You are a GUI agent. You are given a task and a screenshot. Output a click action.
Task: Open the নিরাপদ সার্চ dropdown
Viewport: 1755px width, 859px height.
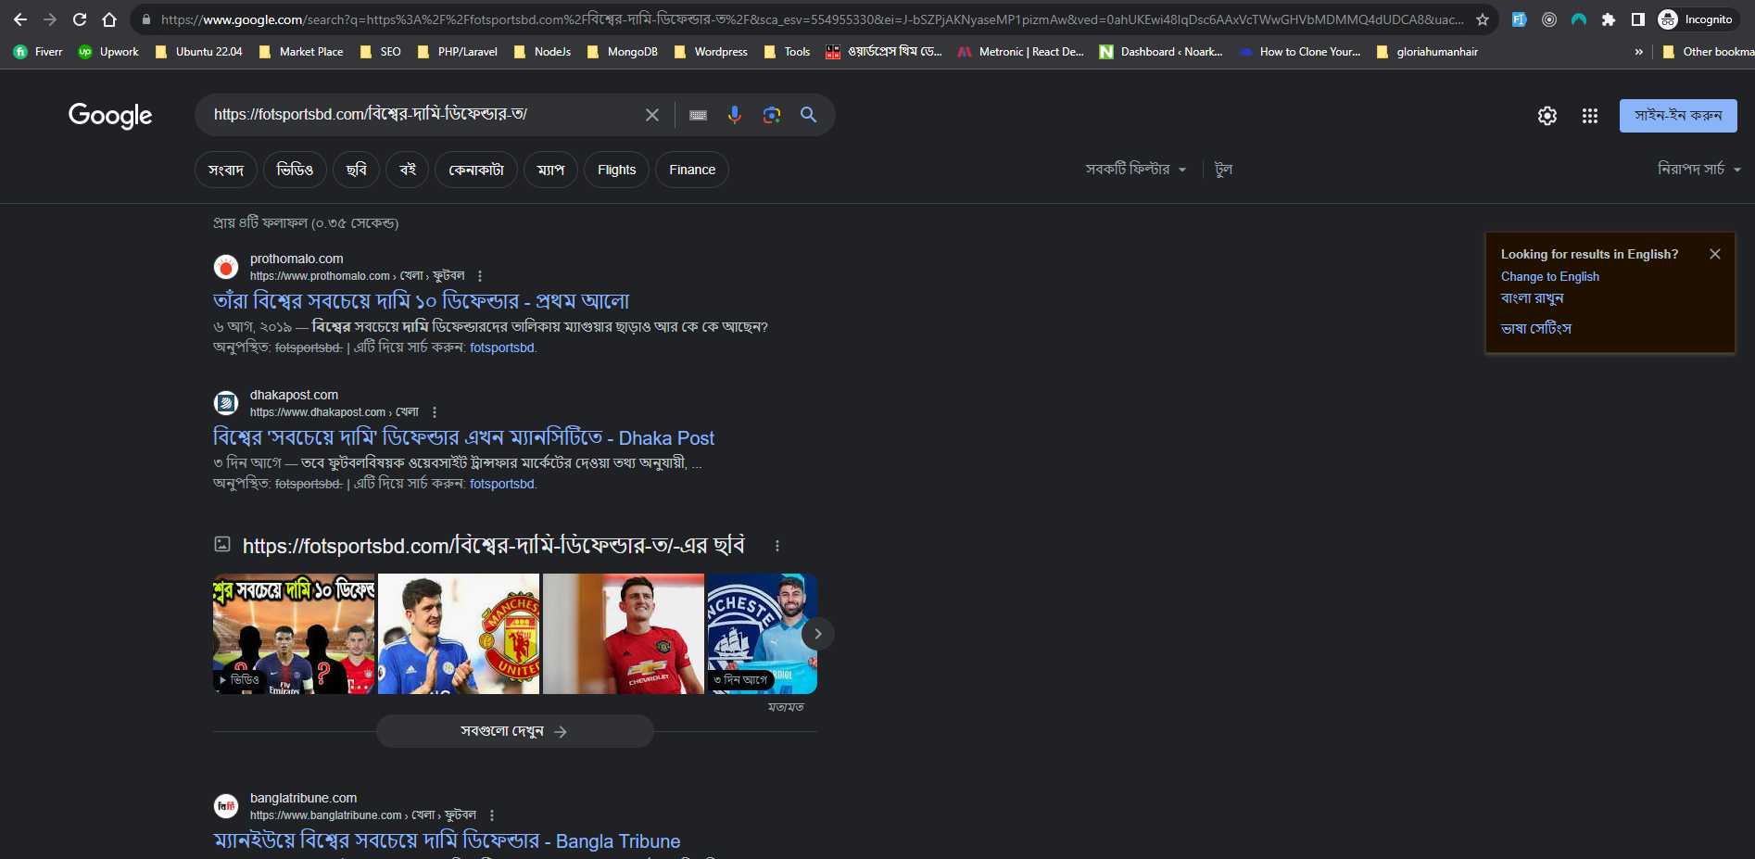pyautogui.click(x=1698, y=170)
